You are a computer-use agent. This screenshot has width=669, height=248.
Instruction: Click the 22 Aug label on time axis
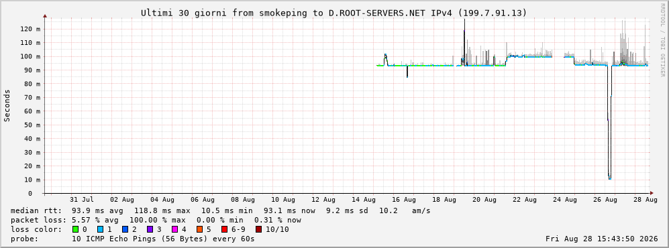(525, 200)
